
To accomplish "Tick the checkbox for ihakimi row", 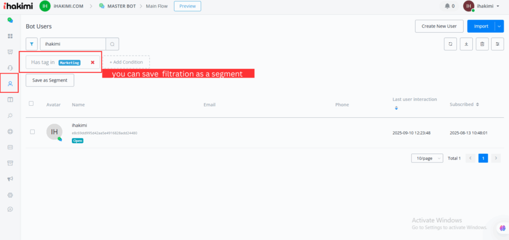I will point(32,132).
